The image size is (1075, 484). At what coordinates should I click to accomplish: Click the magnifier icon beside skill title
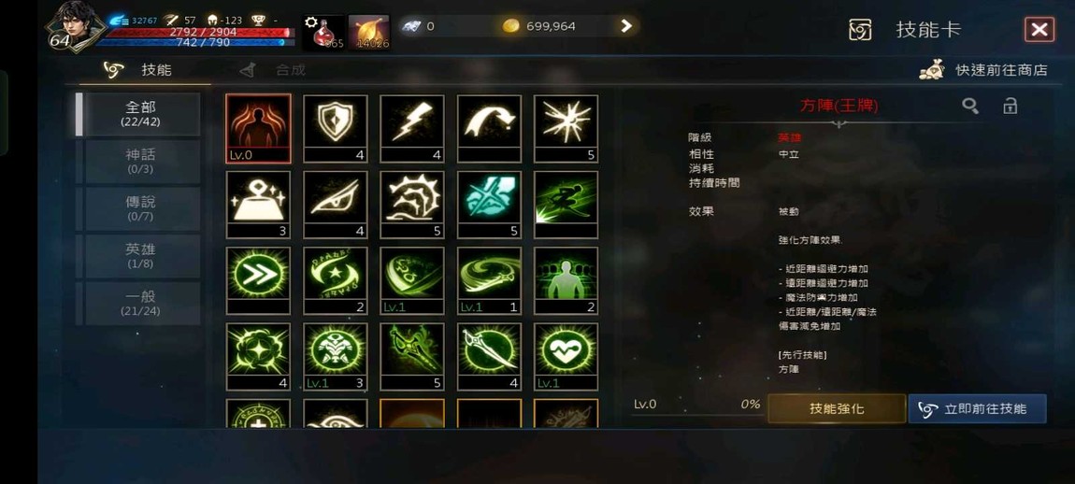coord(970,106)
